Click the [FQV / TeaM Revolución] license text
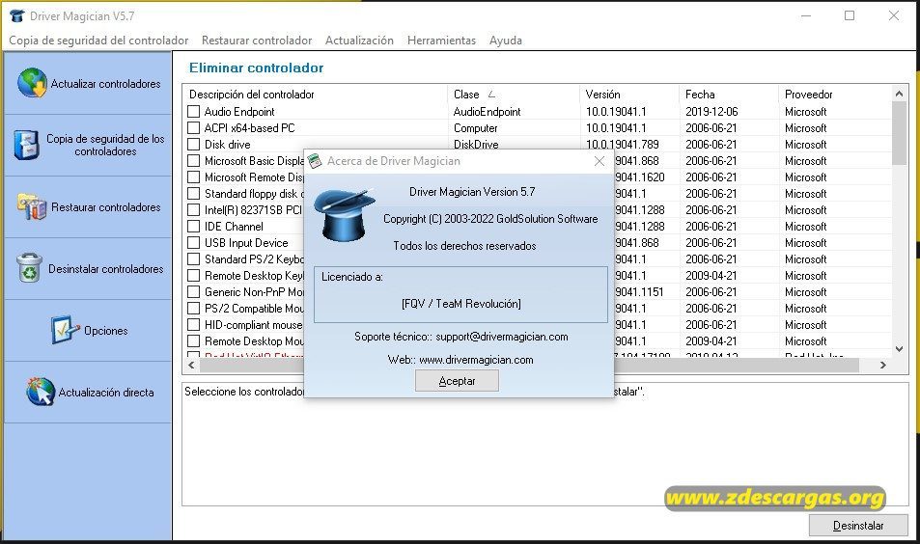The width and height of the screenshot is (920, 544). [461, 304]
